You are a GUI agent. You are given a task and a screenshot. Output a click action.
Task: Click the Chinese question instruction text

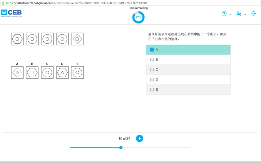click(x=187, y=37)
